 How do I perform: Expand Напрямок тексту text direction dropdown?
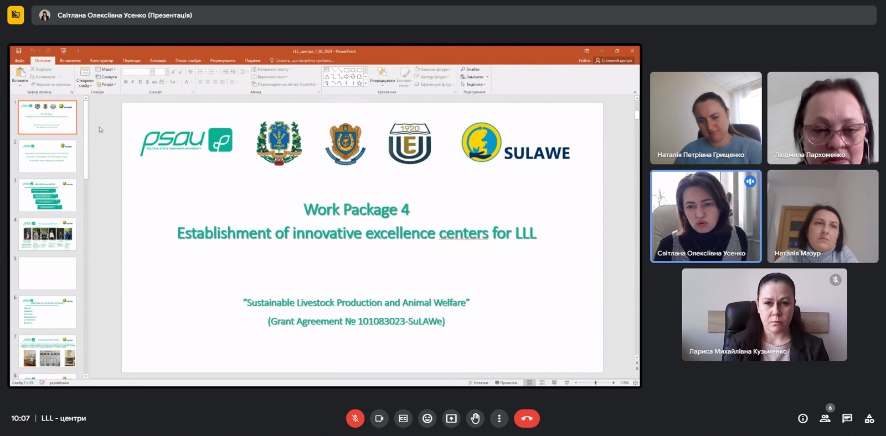[x=271, y=70]
